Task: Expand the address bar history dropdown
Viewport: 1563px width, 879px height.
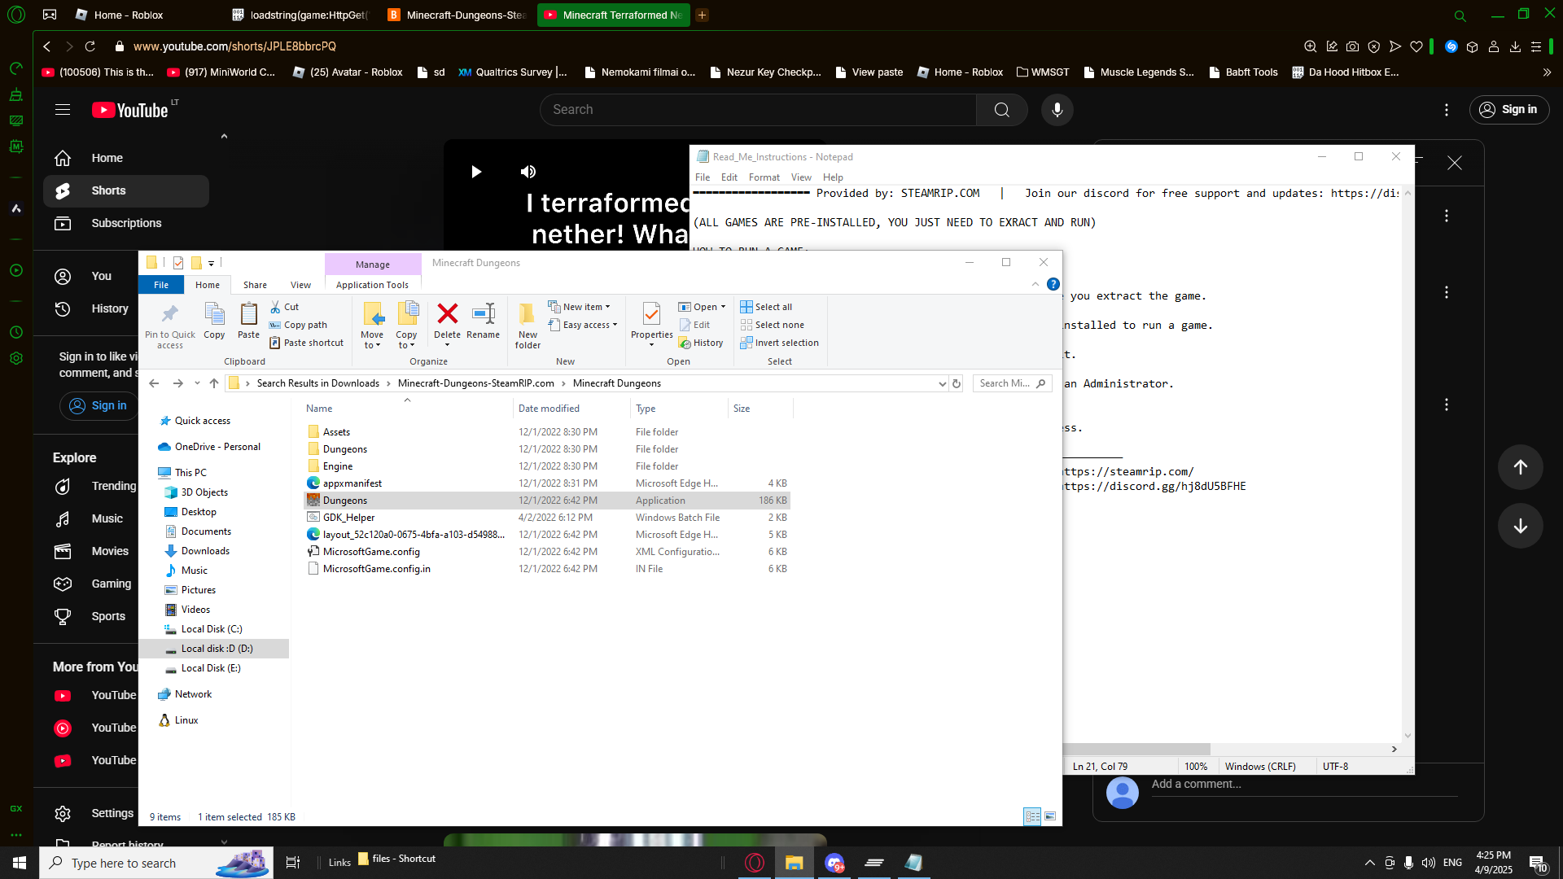Action: 942,383
